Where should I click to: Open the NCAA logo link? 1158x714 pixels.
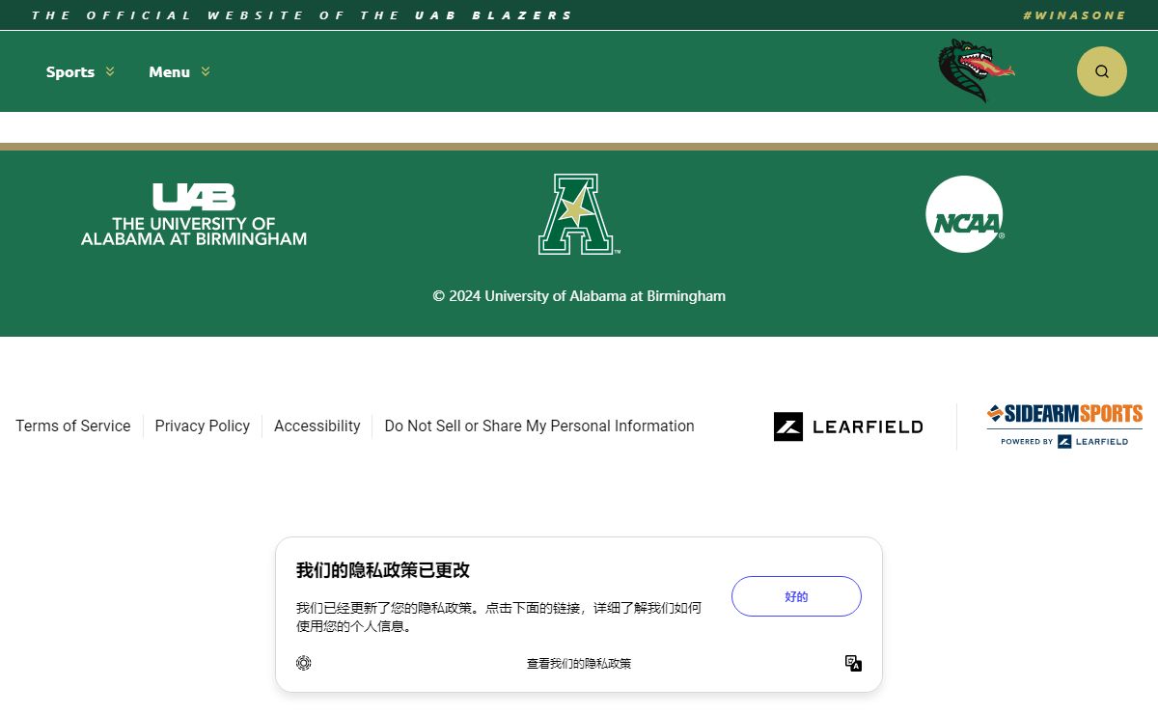tap(965, 214)
